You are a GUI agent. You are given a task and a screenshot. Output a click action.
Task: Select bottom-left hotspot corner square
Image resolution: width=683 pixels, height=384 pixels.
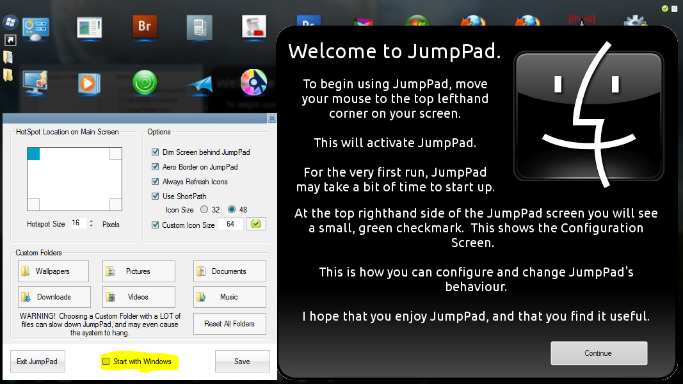(x=33, y=205)
